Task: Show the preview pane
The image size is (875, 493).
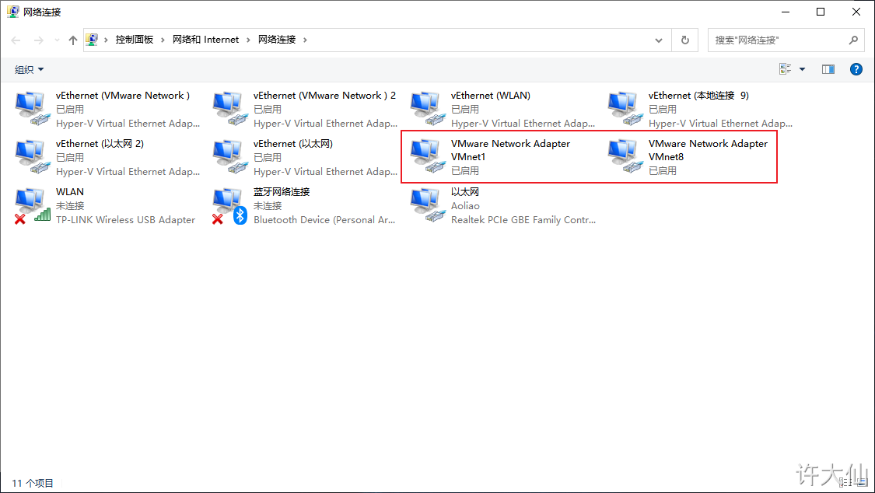Action: click(x=828, y=69)
